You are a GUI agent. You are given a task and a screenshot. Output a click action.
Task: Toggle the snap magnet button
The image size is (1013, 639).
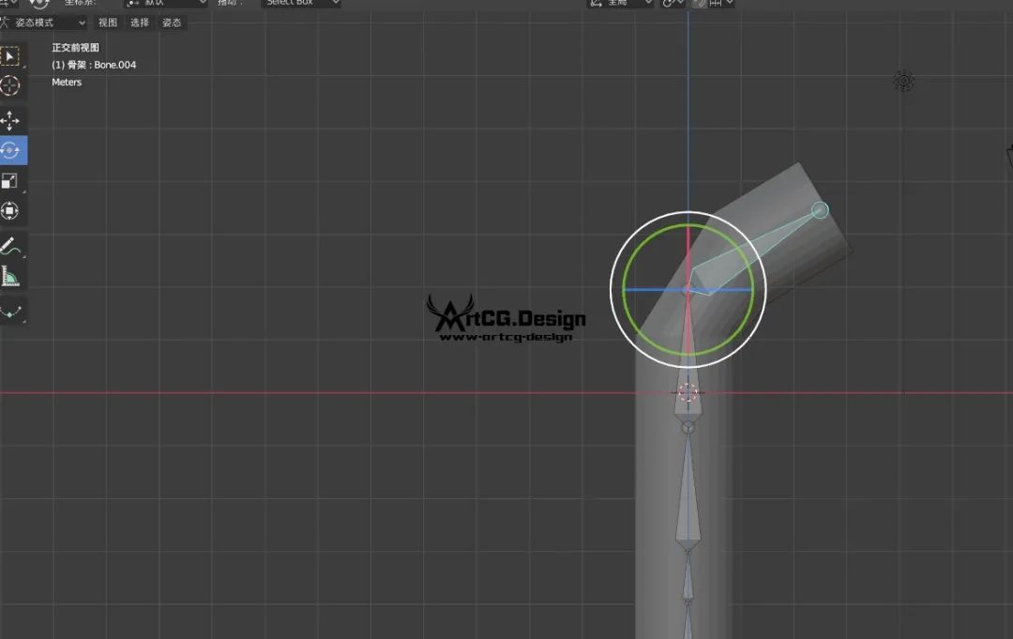pos(700,3)
